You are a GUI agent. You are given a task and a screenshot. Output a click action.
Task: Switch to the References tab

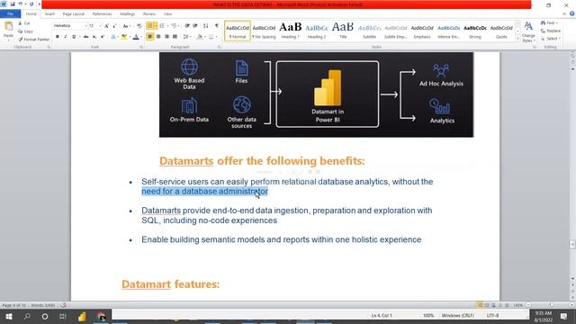[x=102, y=13]
